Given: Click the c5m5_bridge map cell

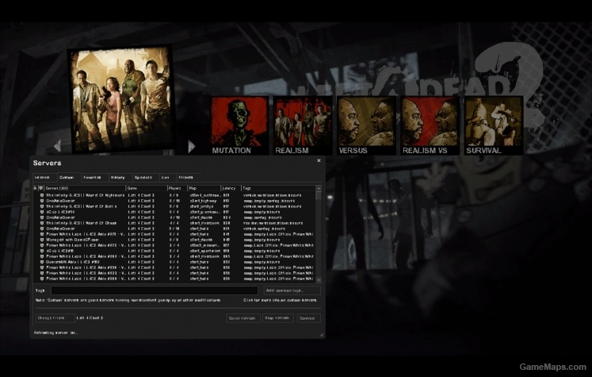Looking at the screenshot, I should click(x=201, y=206).
